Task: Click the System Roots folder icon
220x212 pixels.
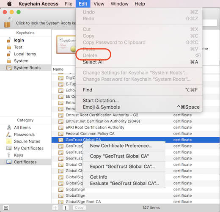Action: pyautogui.click(x=9, y=68)
